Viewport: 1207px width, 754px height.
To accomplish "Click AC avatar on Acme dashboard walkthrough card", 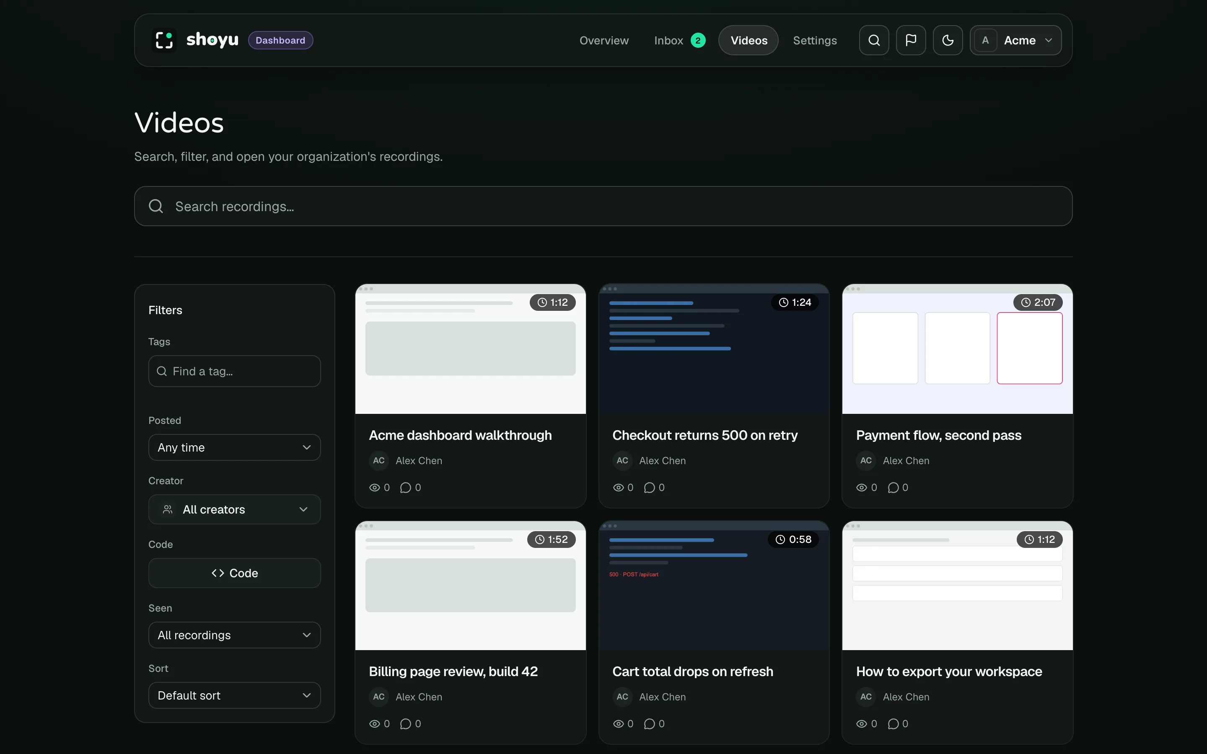I will (x=379, y=461).
